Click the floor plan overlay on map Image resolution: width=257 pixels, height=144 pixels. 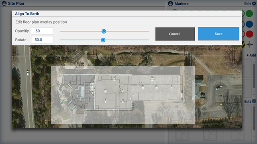tap(123, 95)
